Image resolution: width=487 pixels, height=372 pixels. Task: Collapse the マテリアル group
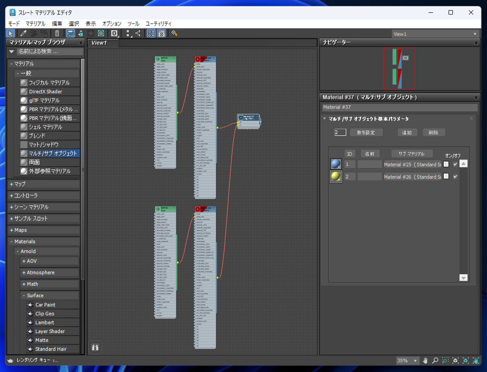pyautogui.click(x=44, y=64)
